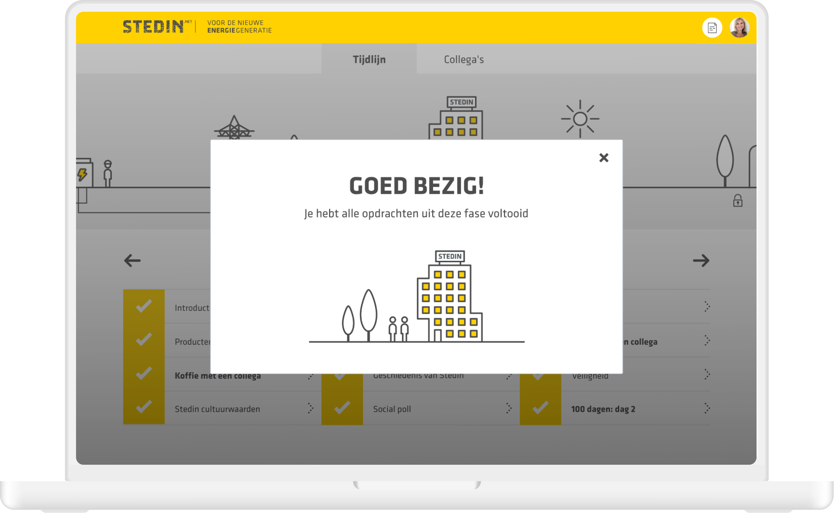The height and width of the screenshot is (513, 834).
Task: Click the Stedin logo
Action: coord(153,27)
